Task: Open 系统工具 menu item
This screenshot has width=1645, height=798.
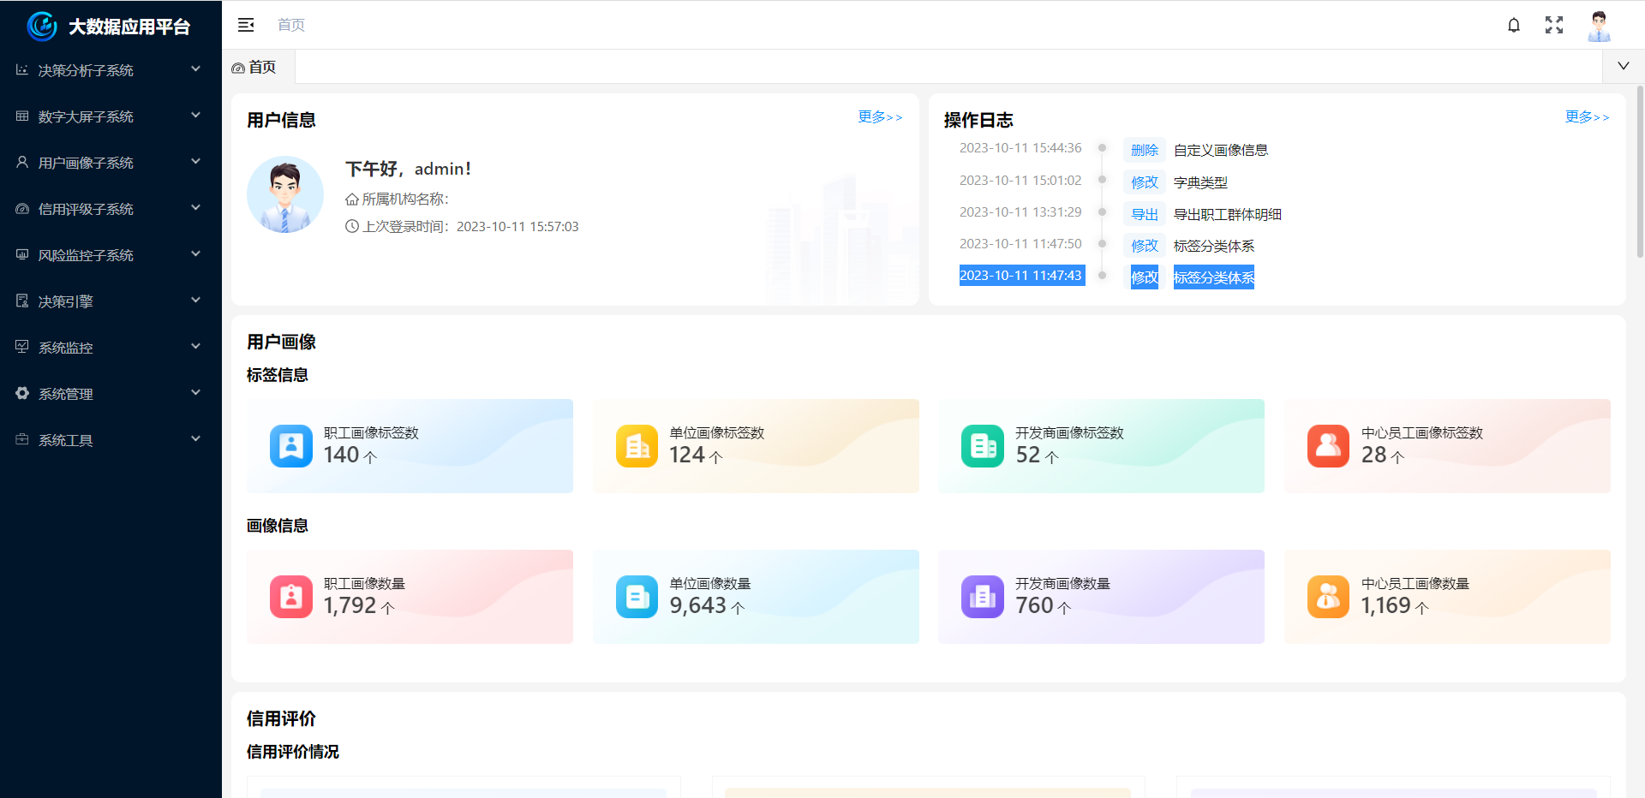Action: point(111,439)
